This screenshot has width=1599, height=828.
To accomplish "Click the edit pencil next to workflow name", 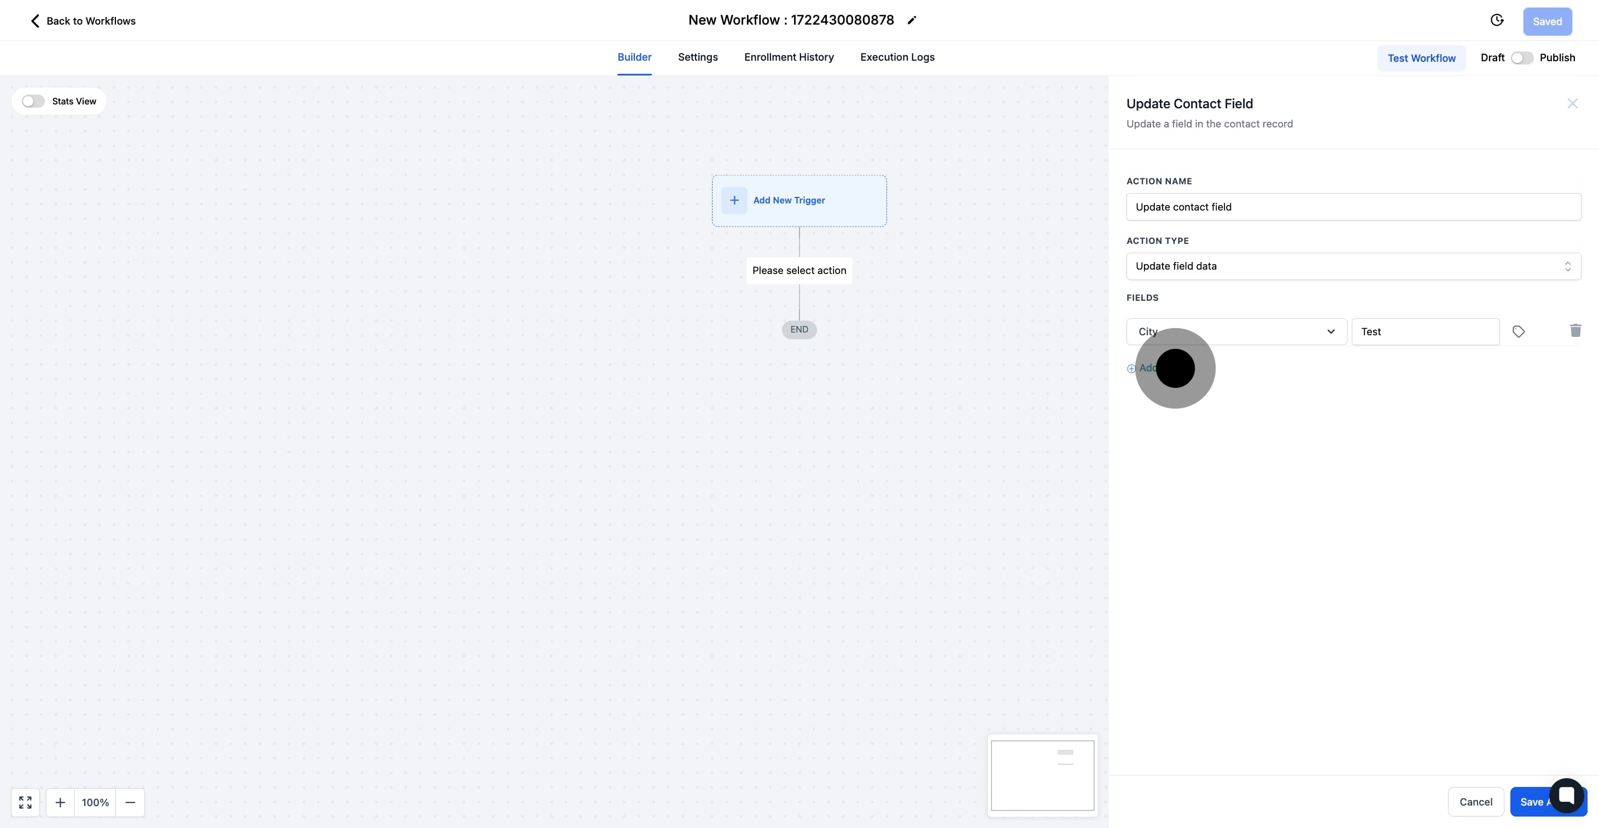I will pyautogui.click(x=911, y=20).
